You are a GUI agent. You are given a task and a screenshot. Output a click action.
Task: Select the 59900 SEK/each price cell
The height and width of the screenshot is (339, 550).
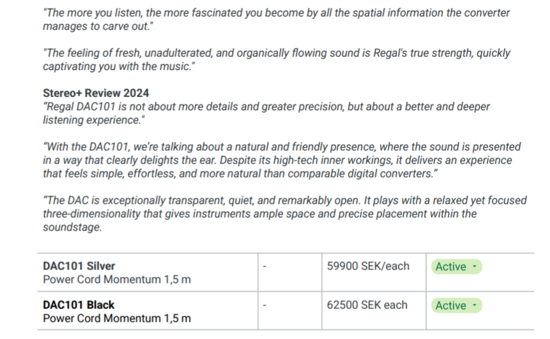click(x=368, y=266)
